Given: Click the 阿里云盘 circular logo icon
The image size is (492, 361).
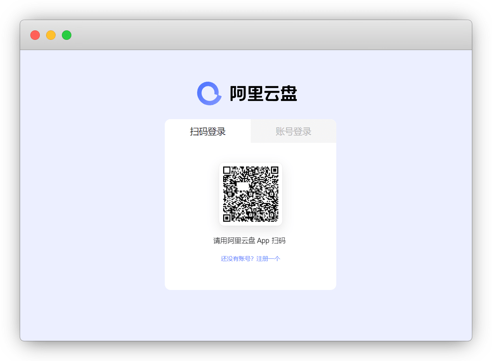Looking at the screenshot, I should (x=209, y=94).
